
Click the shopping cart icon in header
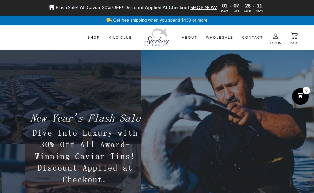point(294,36)
